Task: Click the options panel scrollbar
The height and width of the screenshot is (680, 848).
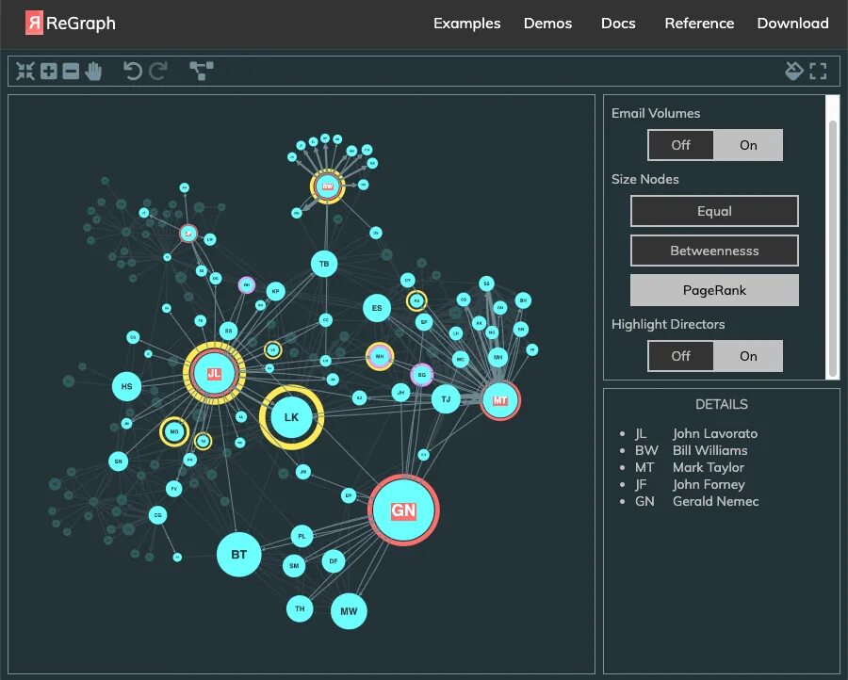Action: click(x=833, y=249)
